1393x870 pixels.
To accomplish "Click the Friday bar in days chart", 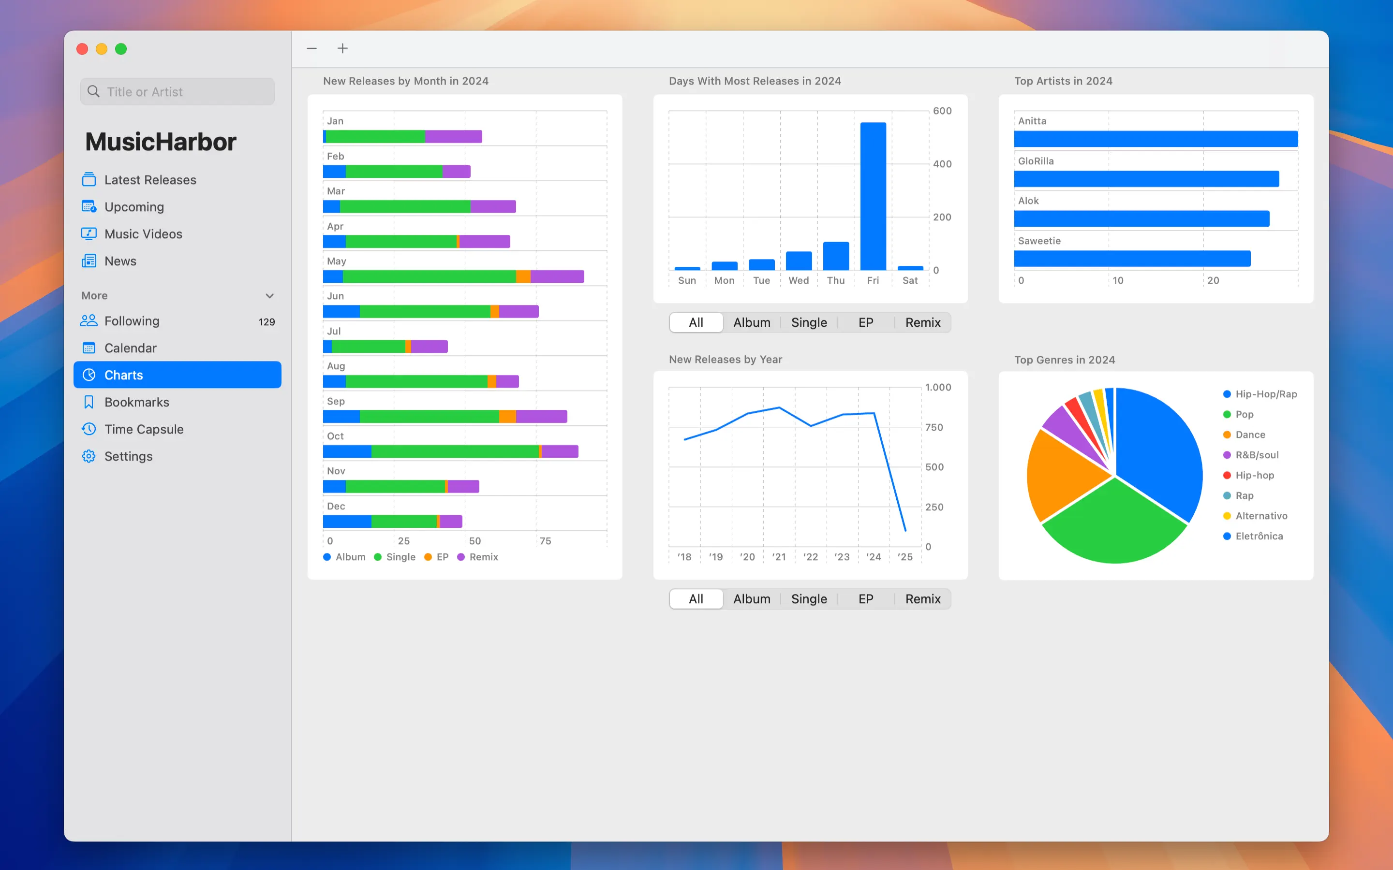I will click(873, 196).
